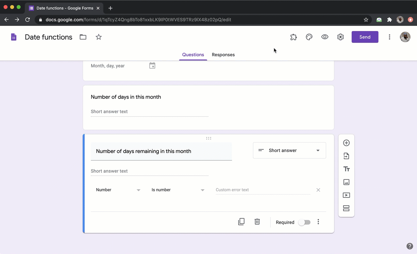
Task: Add a title and description block
Action: pyautogui.click(x=346, y=169)
